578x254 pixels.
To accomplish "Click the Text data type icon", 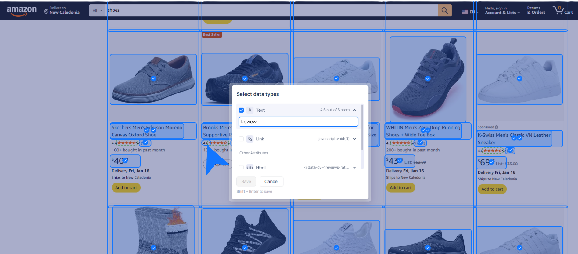I will [250, 110].
